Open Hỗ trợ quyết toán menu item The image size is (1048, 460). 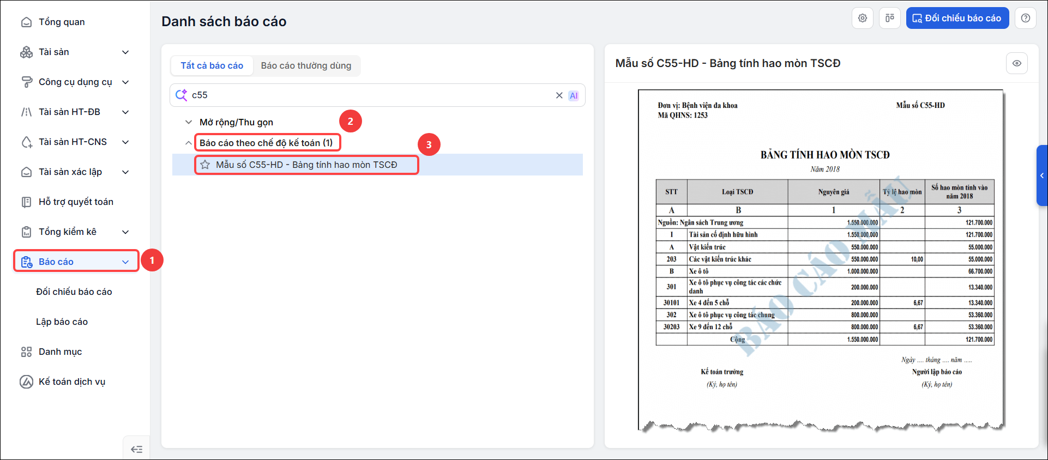pos(76,202)
